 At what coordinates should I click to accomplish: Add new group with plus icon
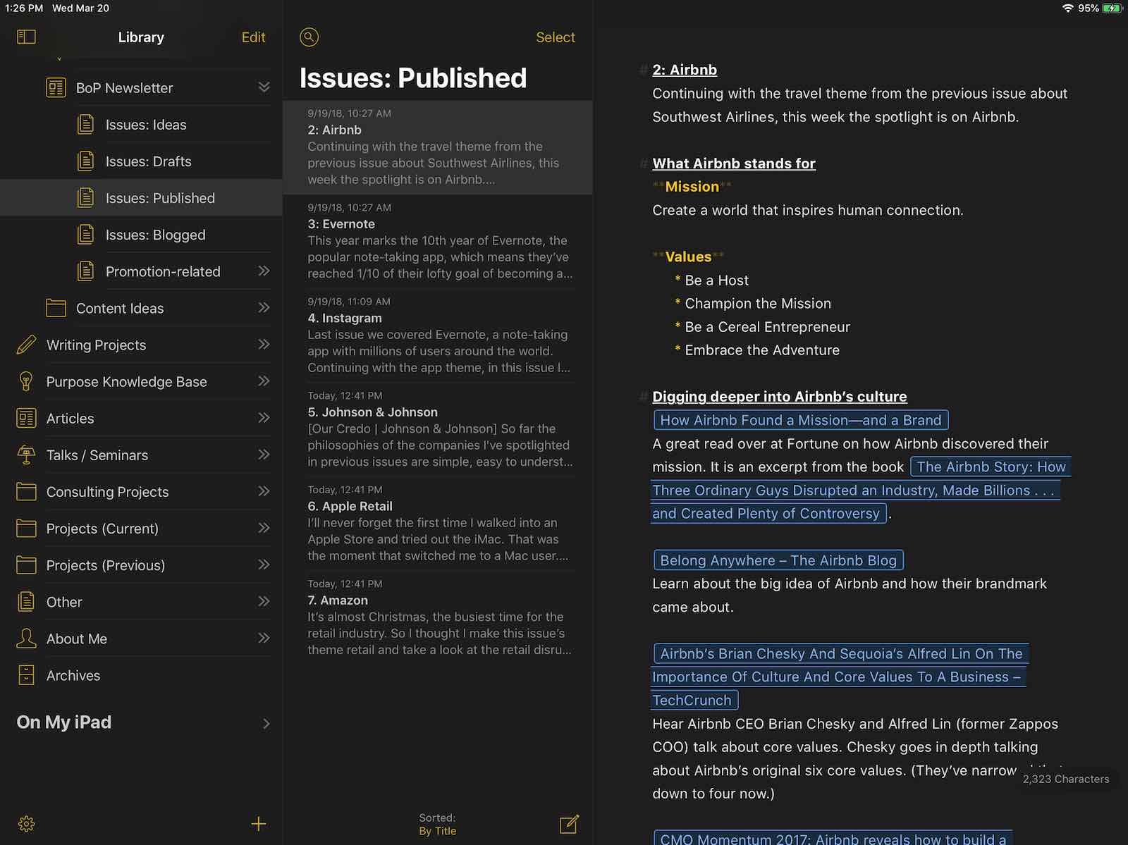[259, 824]
